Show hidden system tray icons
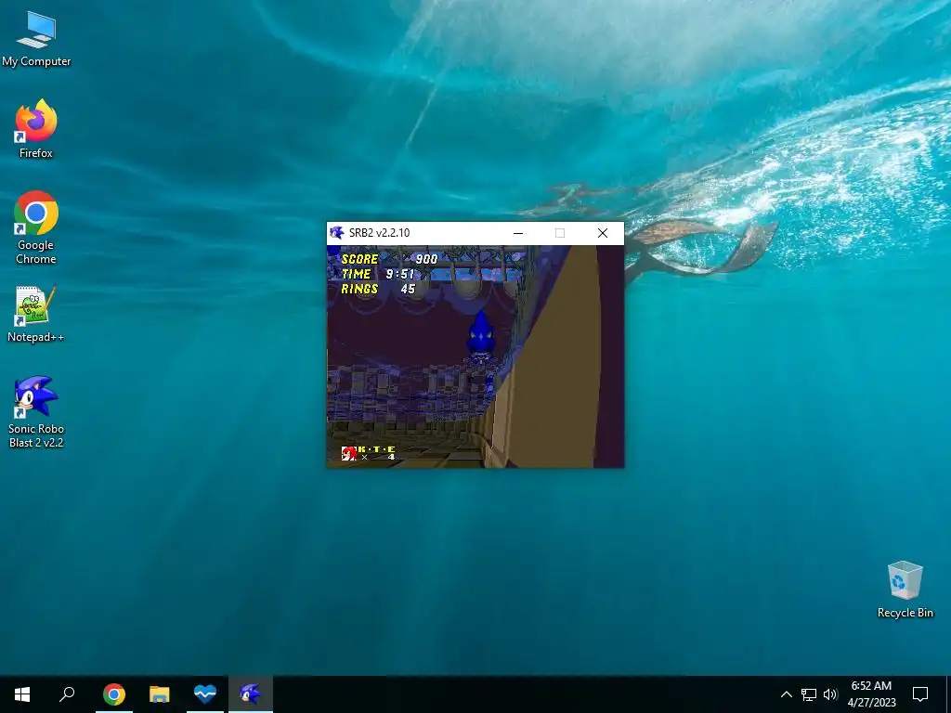951x713 pixels. coord(786,694)
